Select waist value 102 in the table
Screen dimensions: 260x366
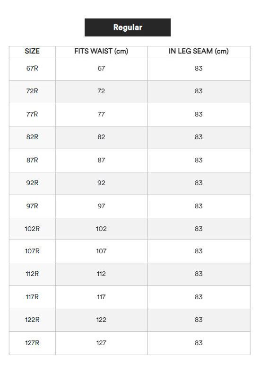101,229
